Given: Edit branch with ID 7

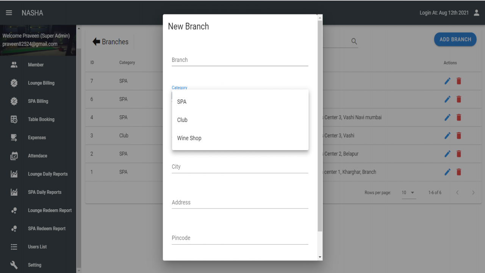Looking at the screenshot, I should [447, 81].
